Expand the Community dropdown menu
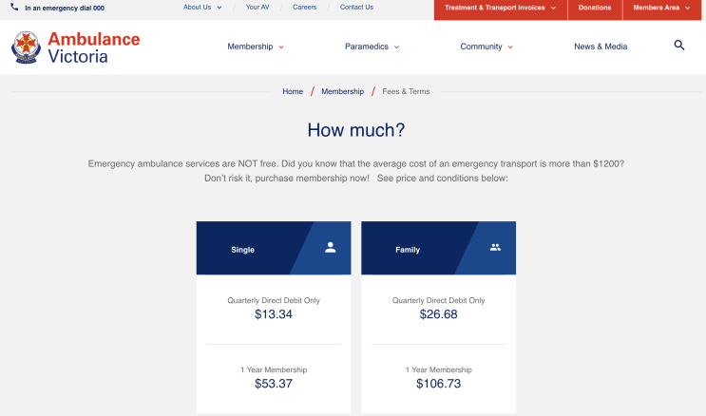706x416 pixels. coord(487,47)
